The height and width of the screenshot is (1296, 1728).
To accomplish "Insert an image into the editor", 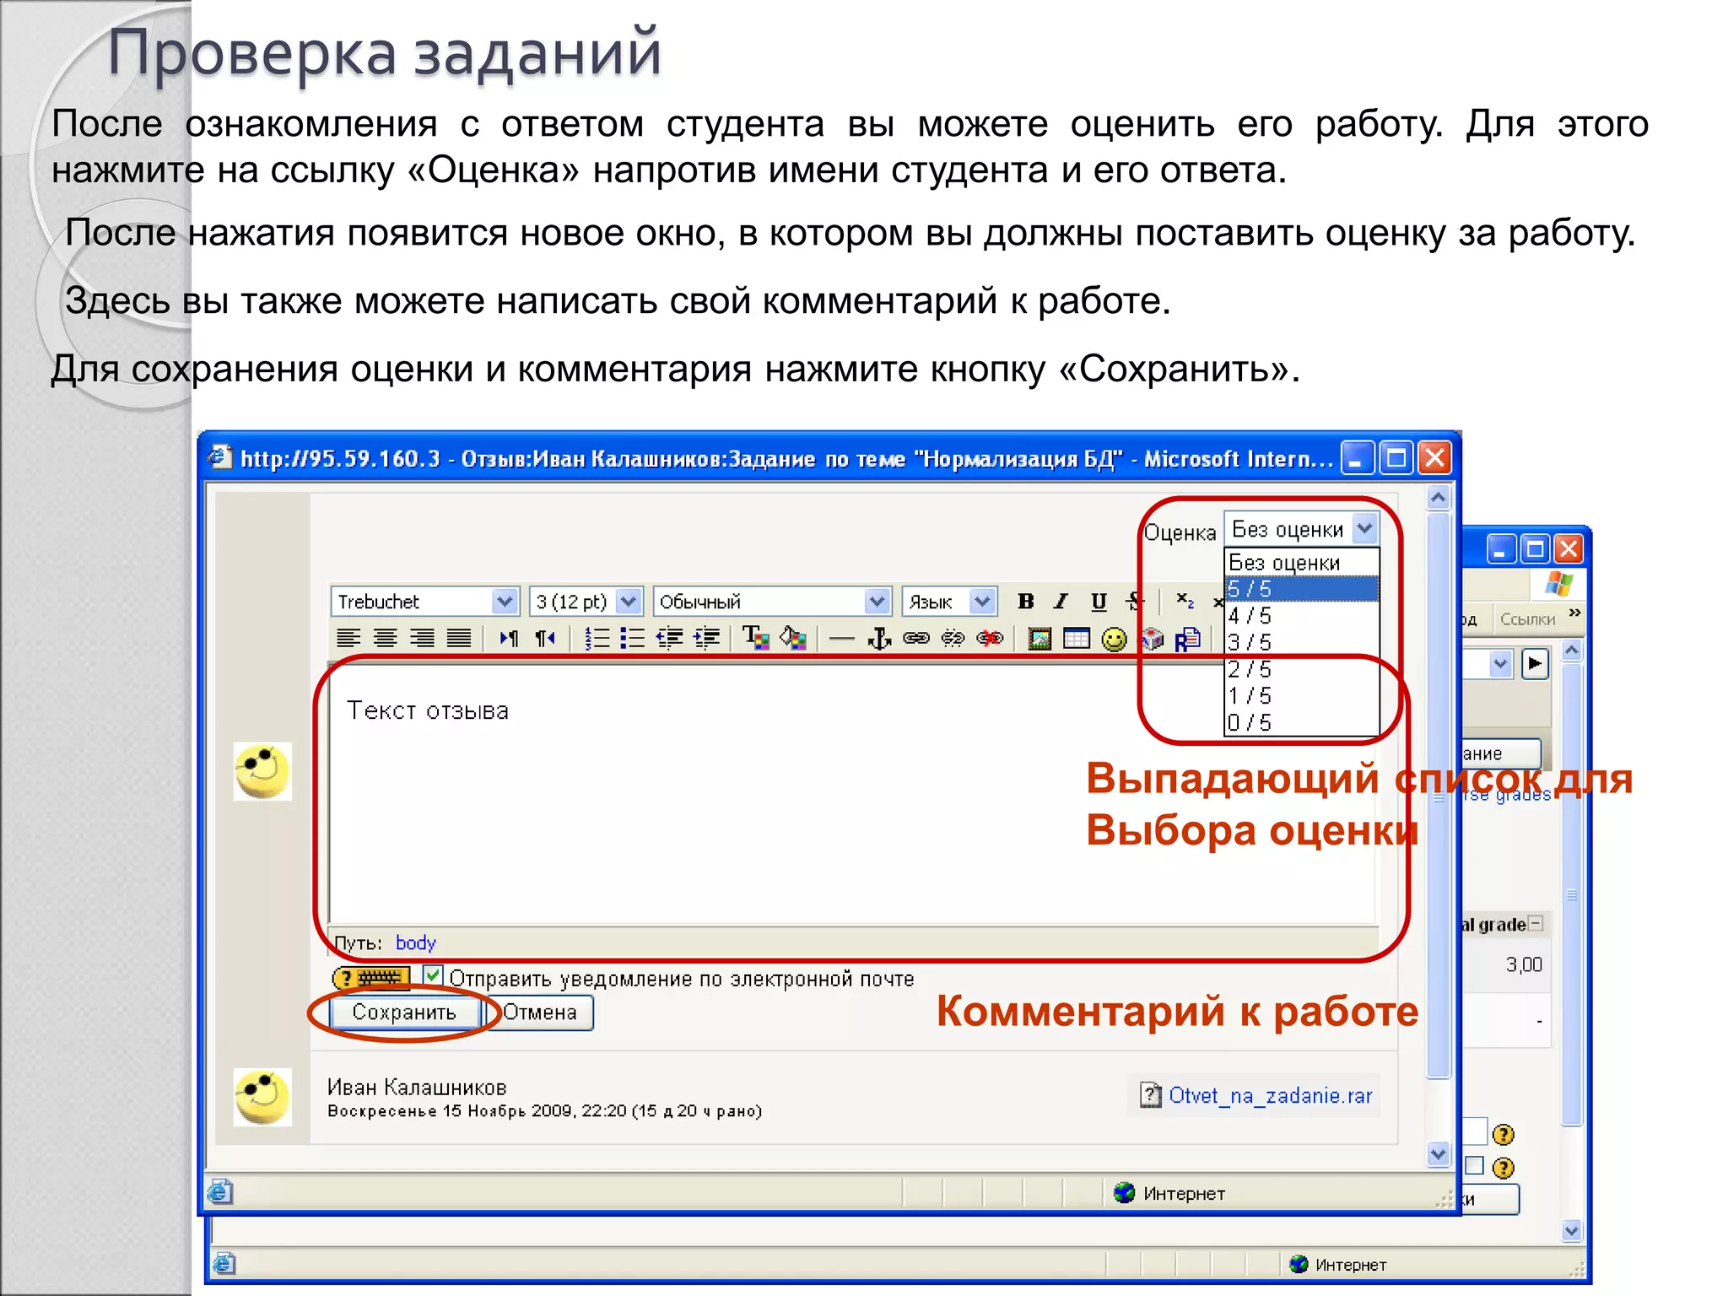I will tap(1039, 639).
